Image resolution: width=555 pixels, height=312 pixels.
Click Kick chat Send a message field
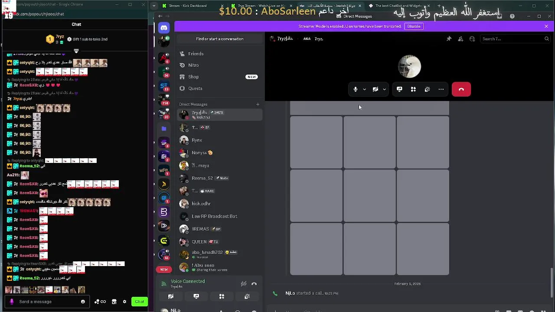click(x=47, y=302)
